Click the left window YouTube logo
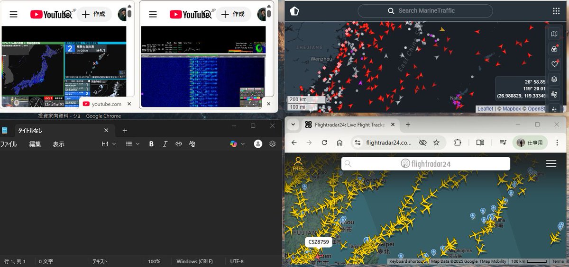 pyautogui.click(x=50, y=14)
